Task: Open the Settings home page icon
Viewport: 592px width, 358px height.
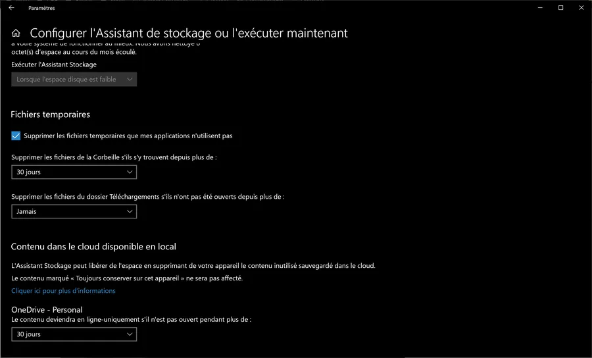Action: point(16,33)
